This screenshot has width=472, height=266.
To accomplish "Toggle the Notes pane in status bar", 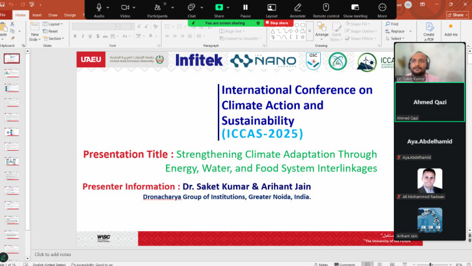I will click(x=323, y=264).
